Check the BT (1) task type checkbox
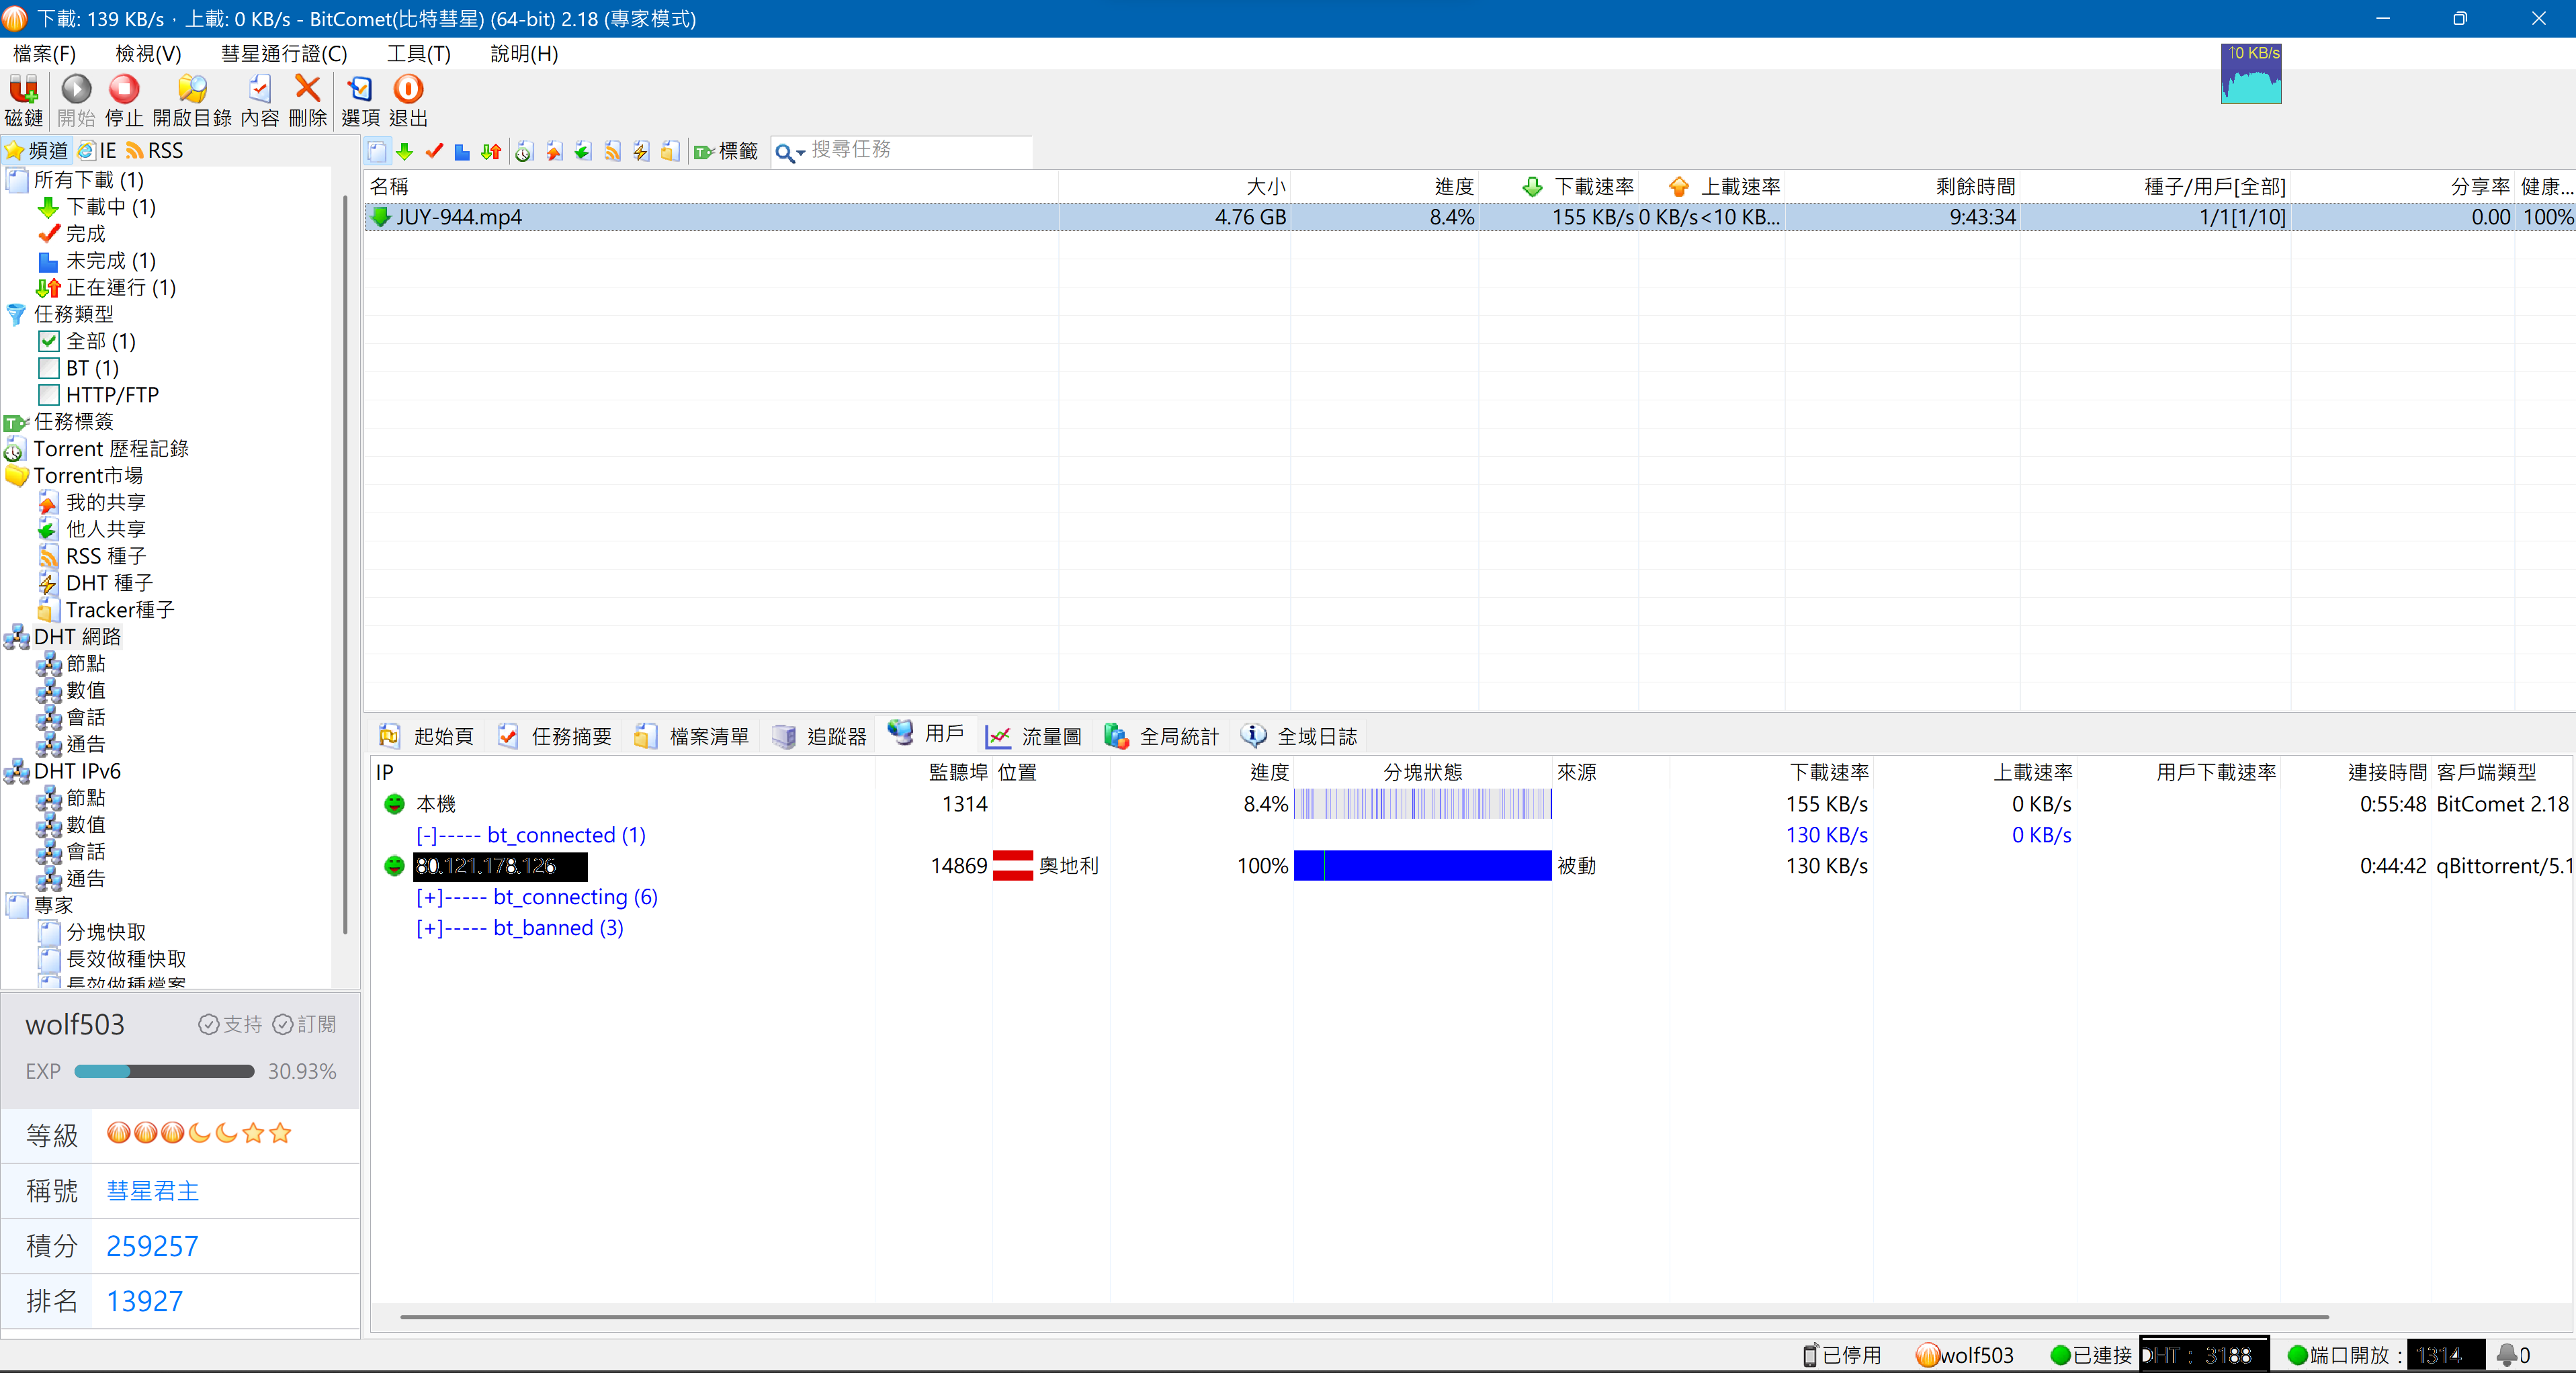 (49, 368)
